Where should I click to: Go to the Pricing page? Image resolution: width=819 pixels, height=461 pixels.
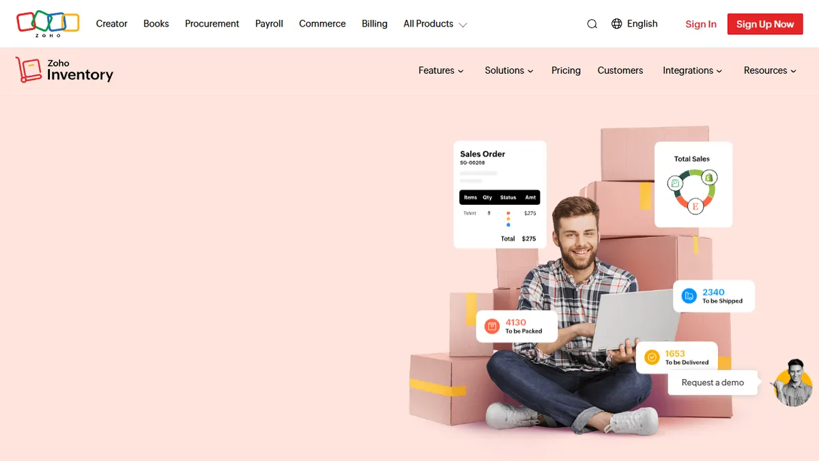[566, 70]
